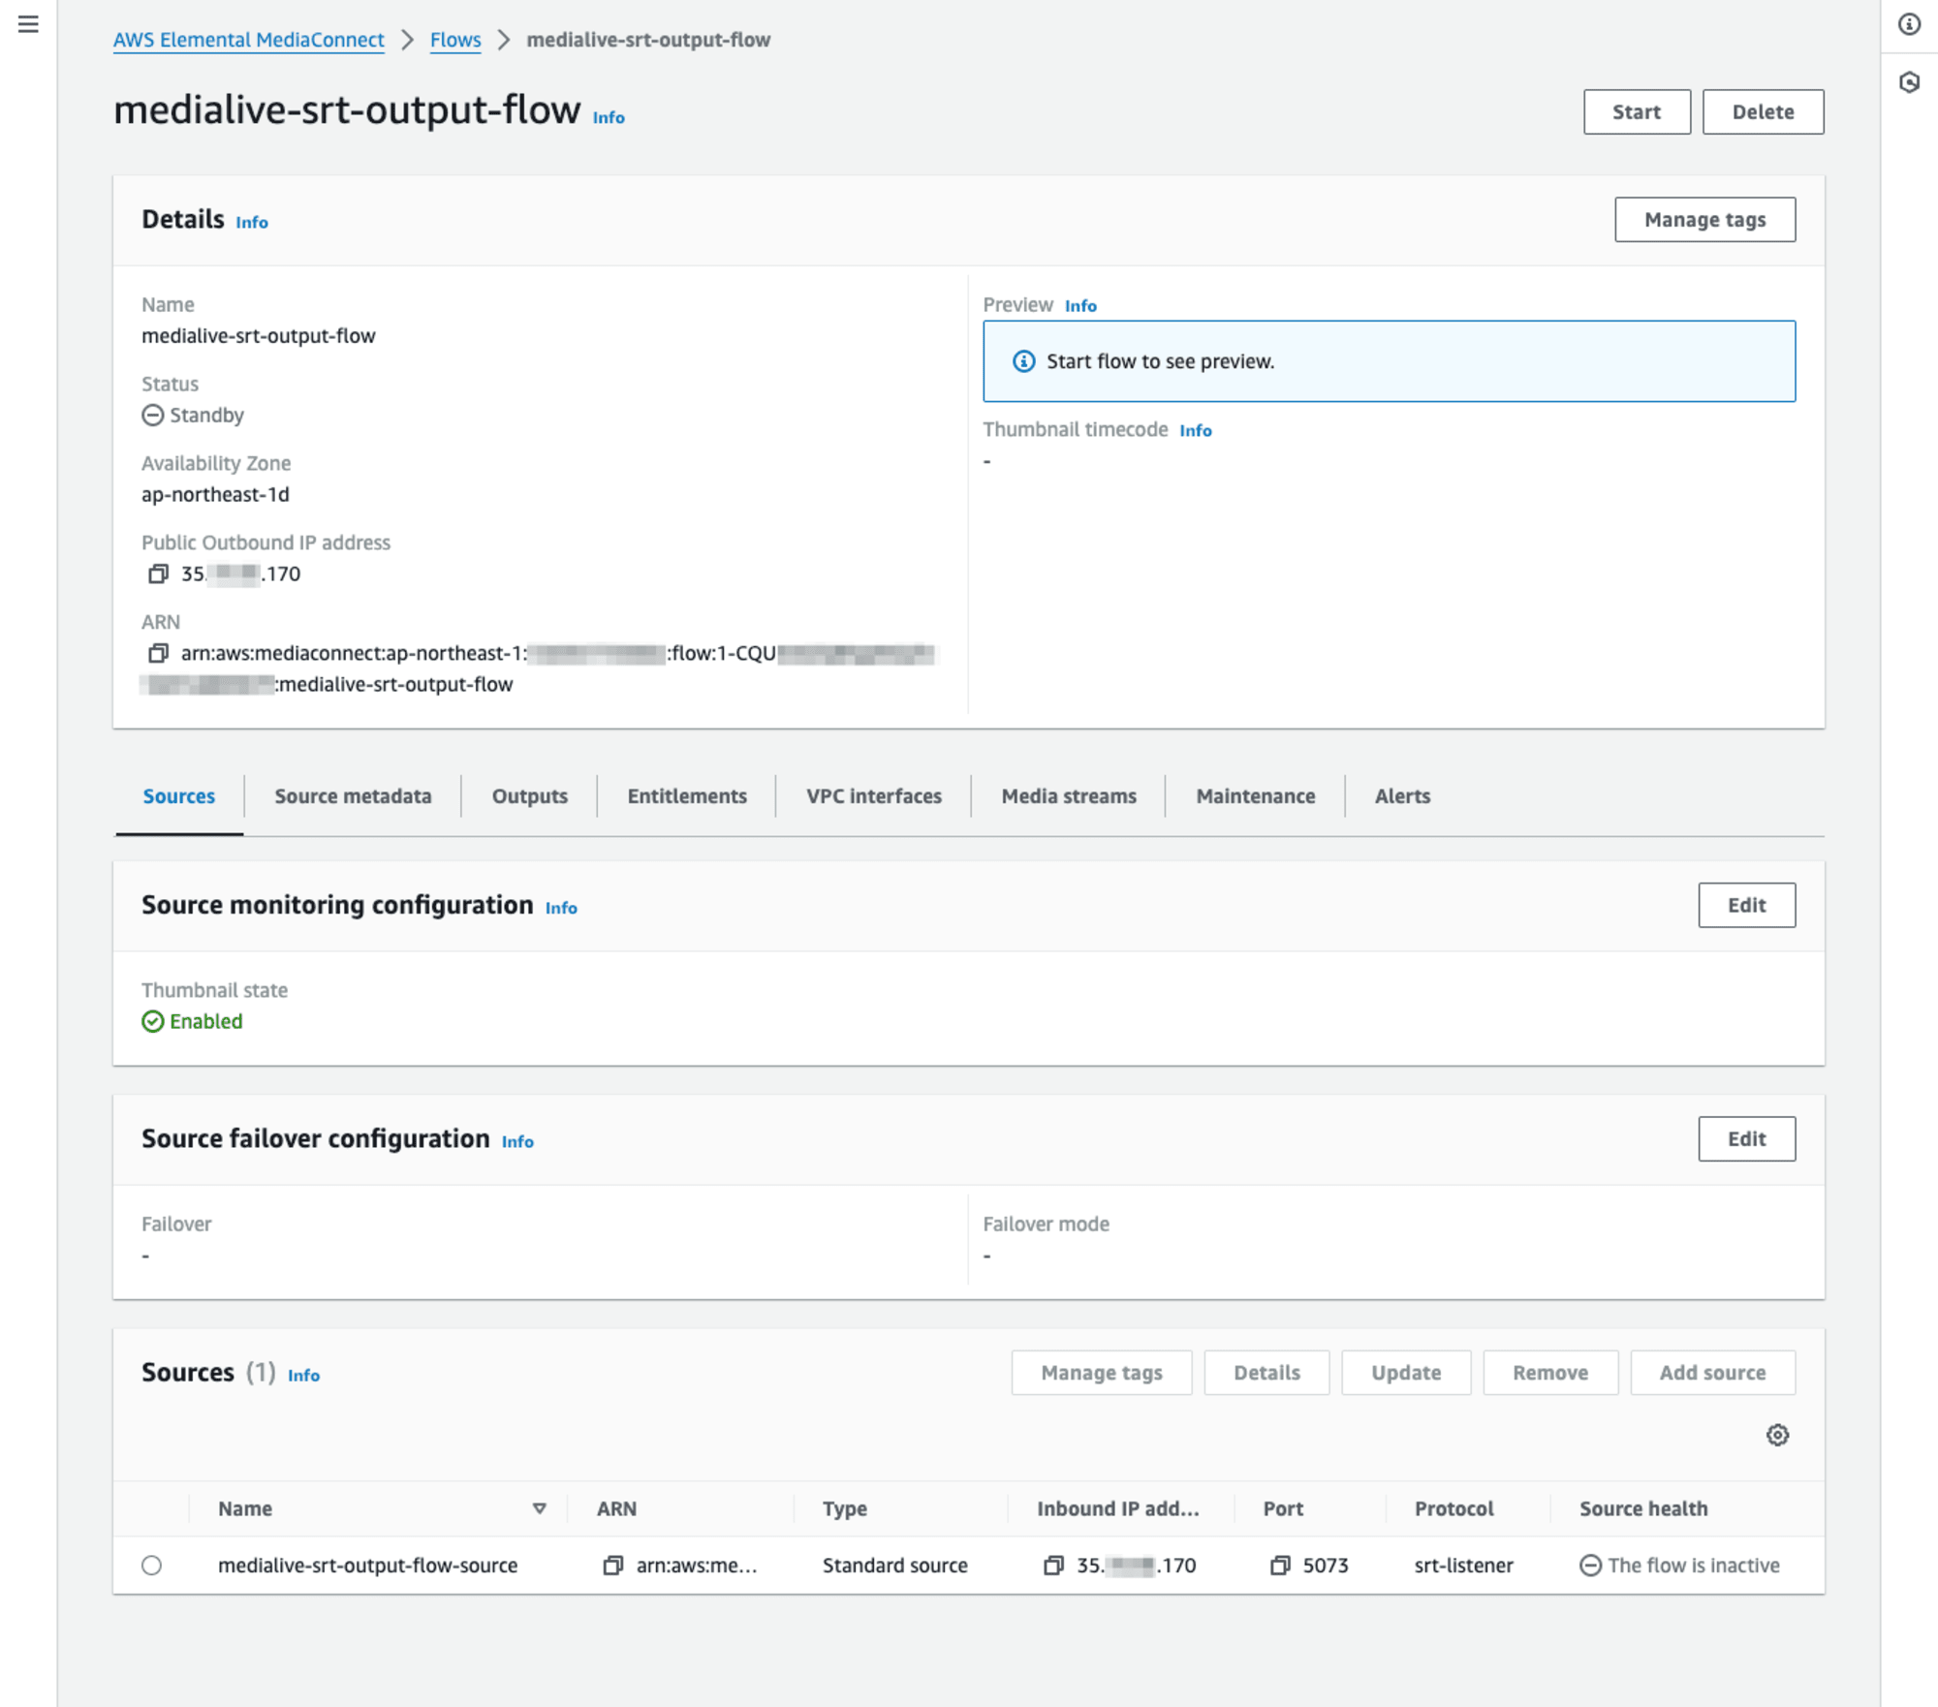The width and height of the screenshot is (1938, 1707).
Task: Open Info link next to flow title
Action: click(x=609, y=117)
